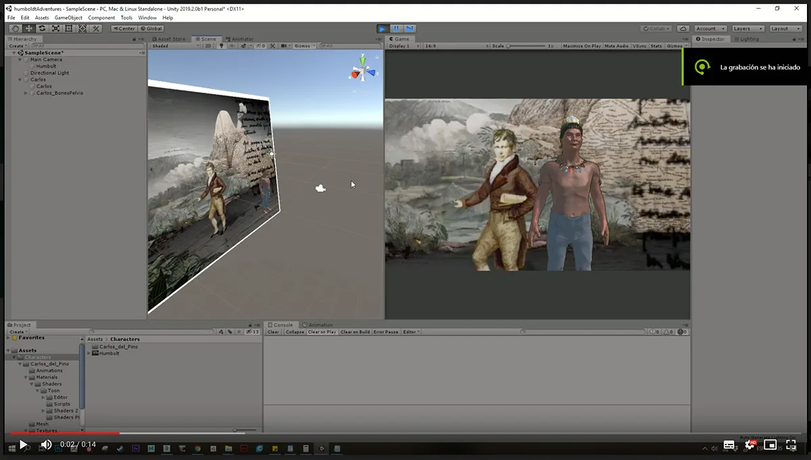Select Directional Light in Hierarchy
Image resolution: width=811 pixels, height=460 pixels.
click(x=49, y=73)
